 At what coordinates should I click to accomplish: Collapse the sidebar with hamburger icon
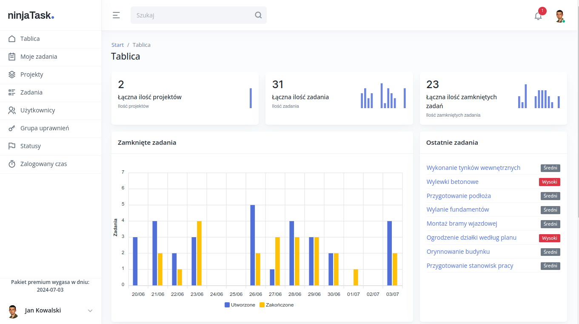pyautogui.click(x=116, y=15)
